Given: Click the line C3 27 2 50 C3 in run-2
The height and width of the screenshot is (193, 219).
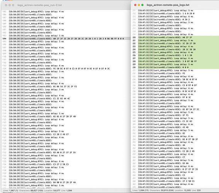Looking at the screenshot, I should (39, 164).
